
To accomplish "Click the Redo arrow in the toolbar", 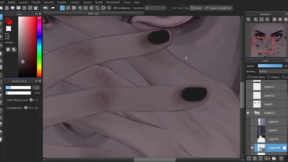I will pos(53,8).
